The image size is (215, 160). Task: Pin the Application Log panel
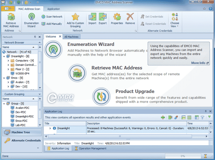[206, 111]
